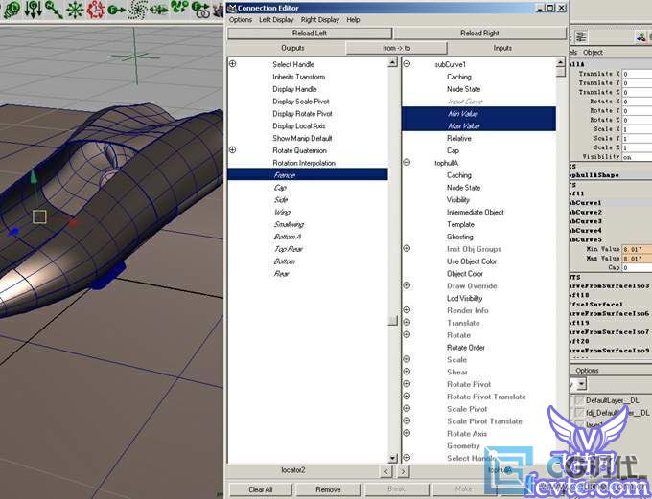This screenshot has width=652, height=499.
Task: Click the Volume Axis field shelf icon
Action: 158,10
